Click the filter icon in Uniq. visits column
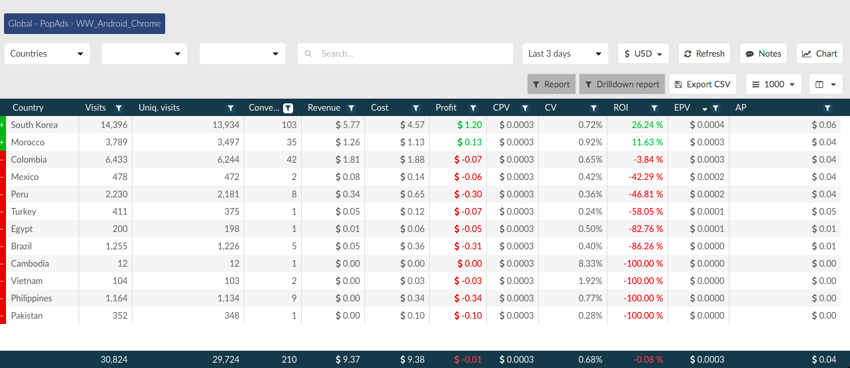The height and width of the screenshot is (368, 850). [230, 108]
